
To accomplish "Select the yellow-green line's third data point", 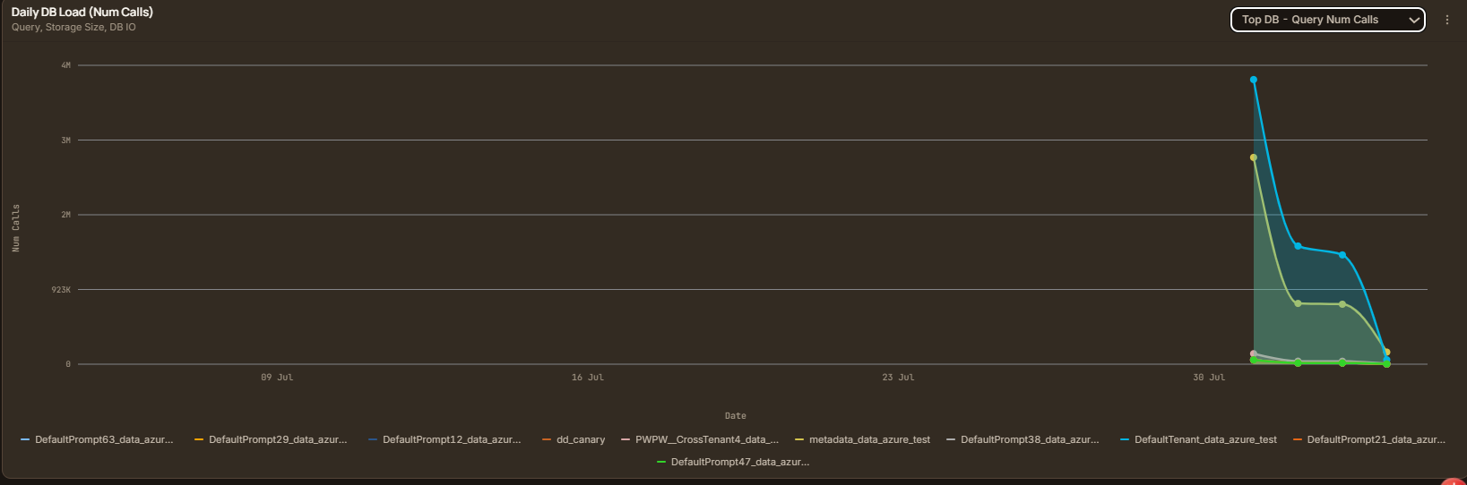I will click(x=1342, y=304).
